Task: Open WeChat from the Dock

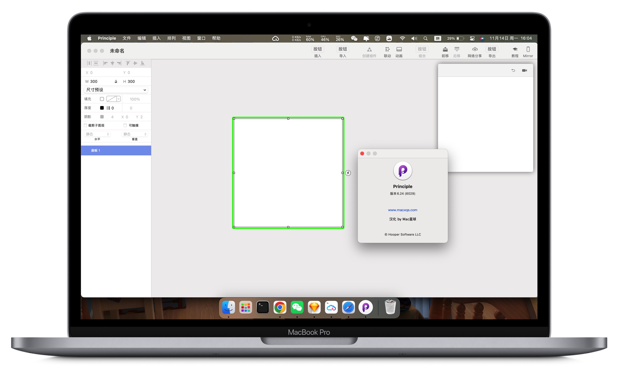Action: 297,307
